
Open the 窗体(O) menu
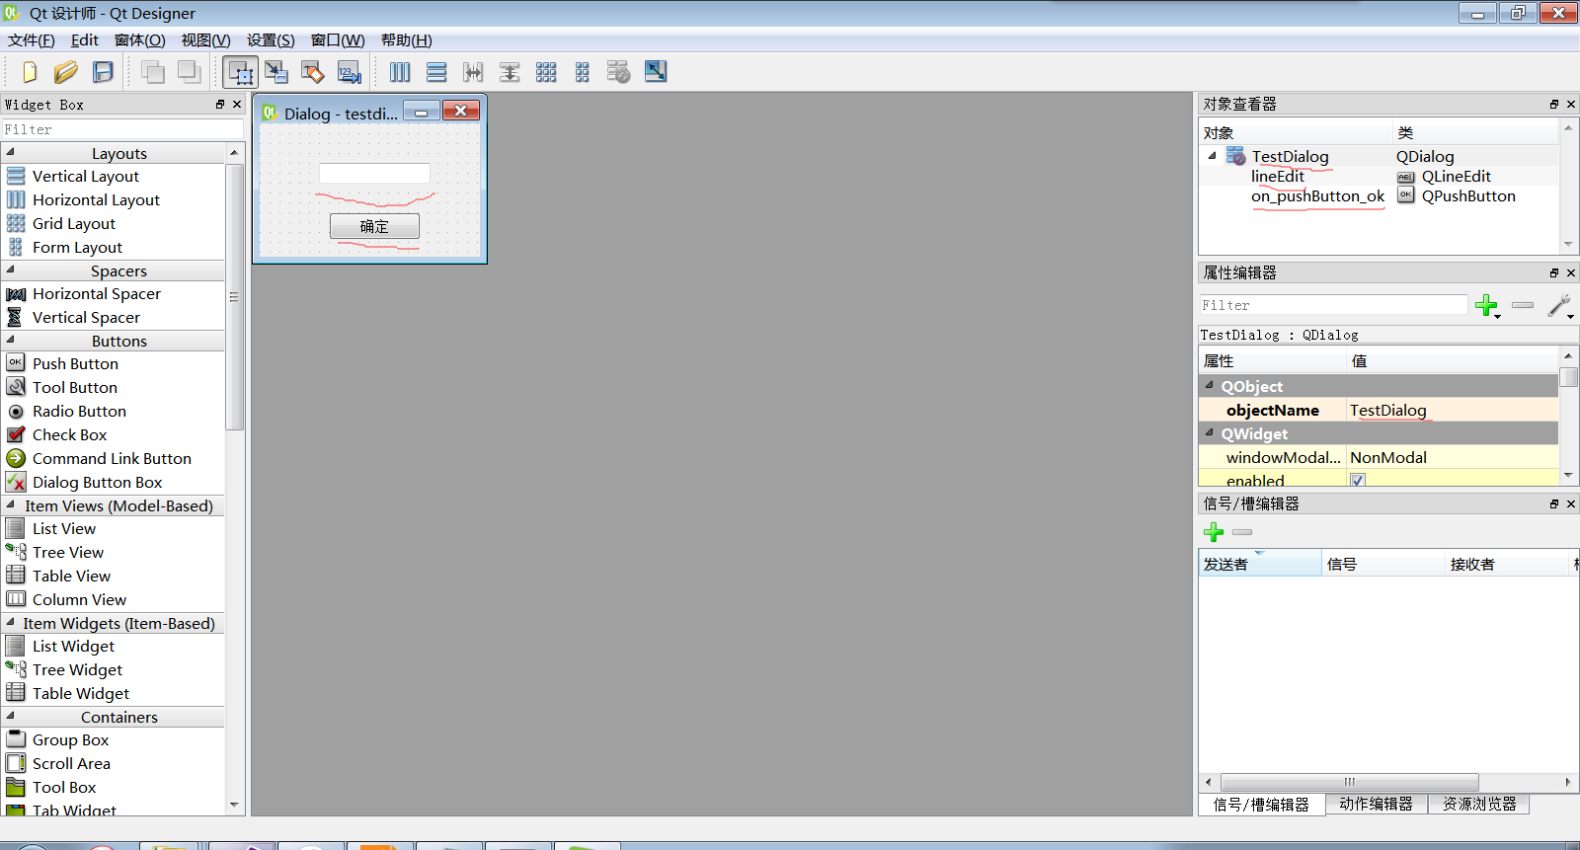coord(139,40)
